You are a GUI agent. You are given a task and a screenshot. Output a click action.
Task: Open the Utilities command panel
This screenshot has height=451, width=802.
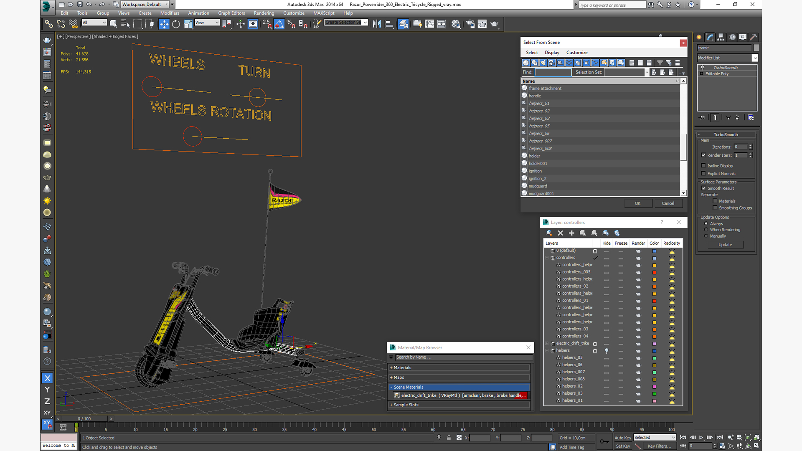click(754, 37)
